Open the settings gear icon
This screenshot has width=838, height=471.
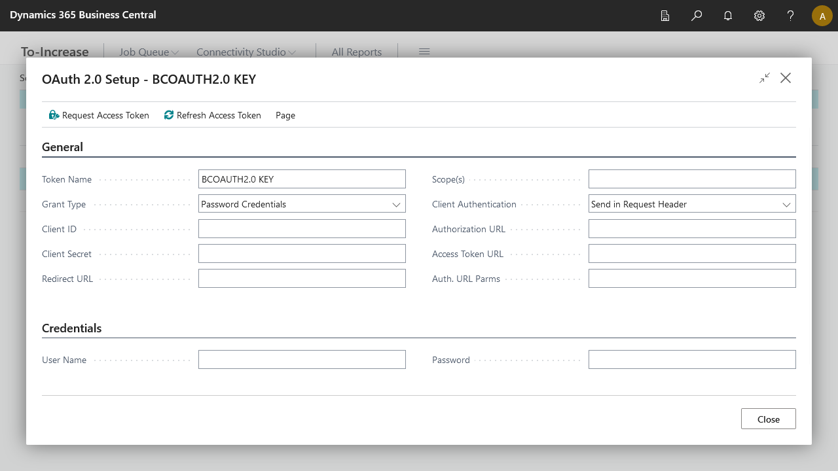(x=759, y=16)
